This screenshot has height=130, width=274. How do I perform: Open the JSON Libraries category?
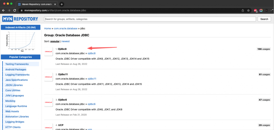pos(14,85)
